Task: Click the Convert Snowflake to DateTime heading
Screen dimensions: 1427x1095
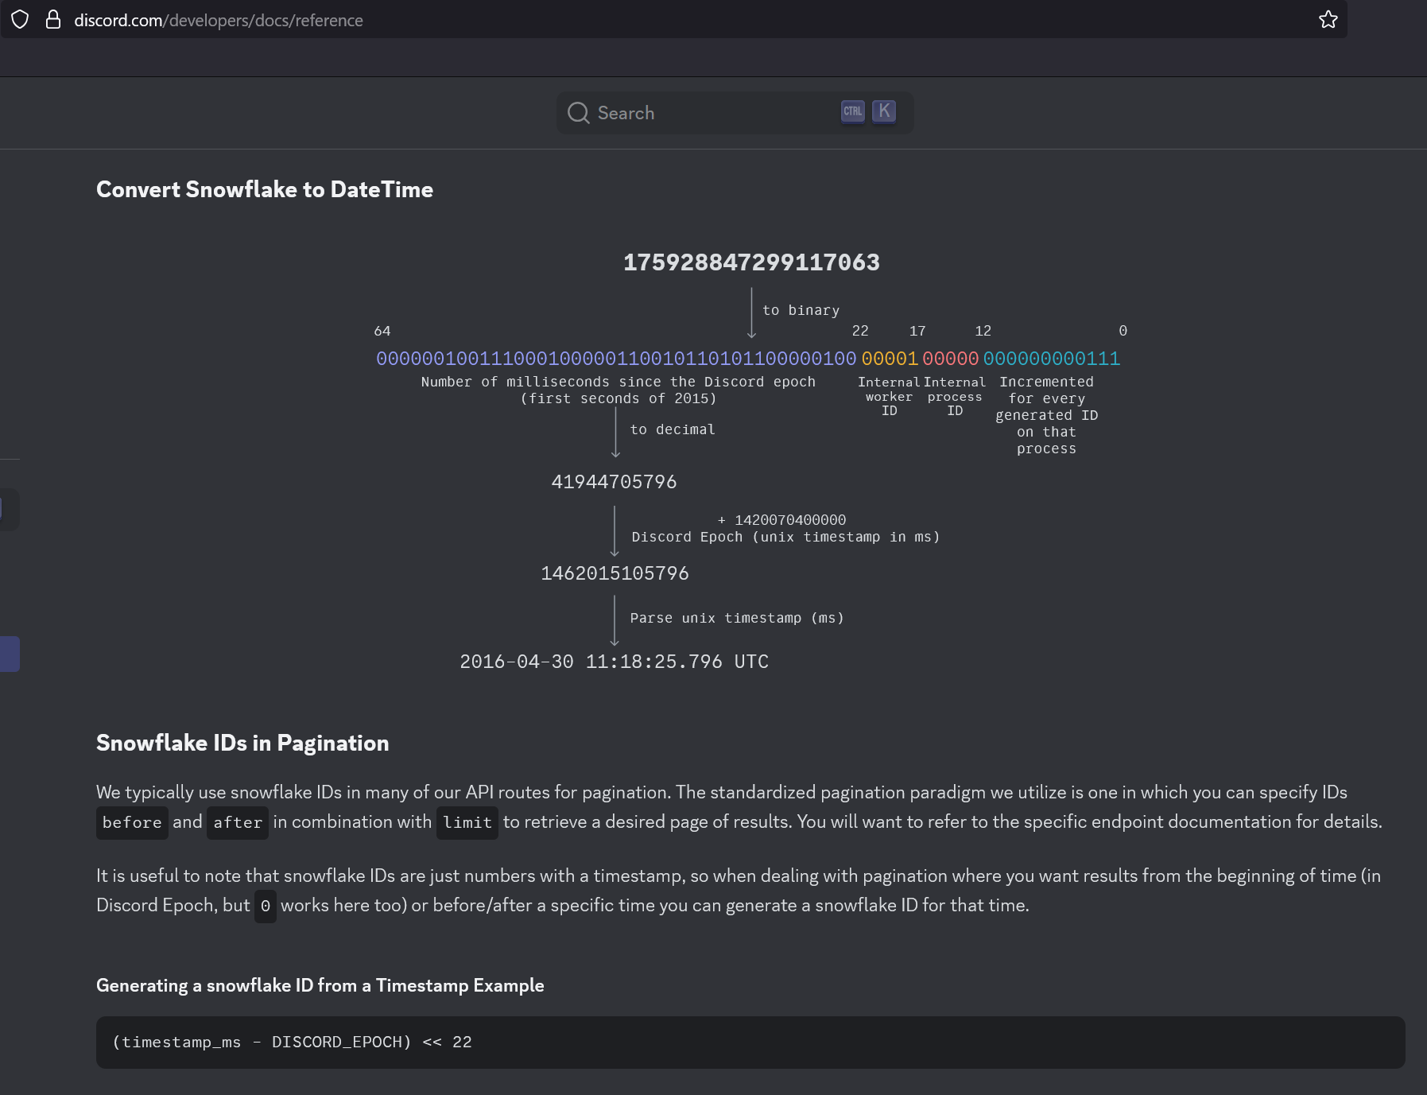Action: coord(265,189)
